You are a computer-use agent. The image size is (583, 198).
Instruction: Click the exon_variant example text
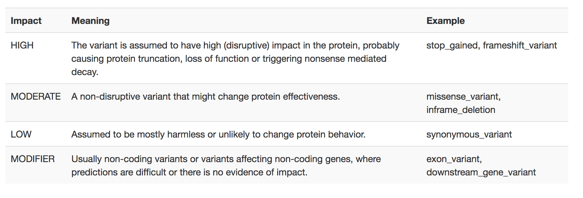pos(454,159)
